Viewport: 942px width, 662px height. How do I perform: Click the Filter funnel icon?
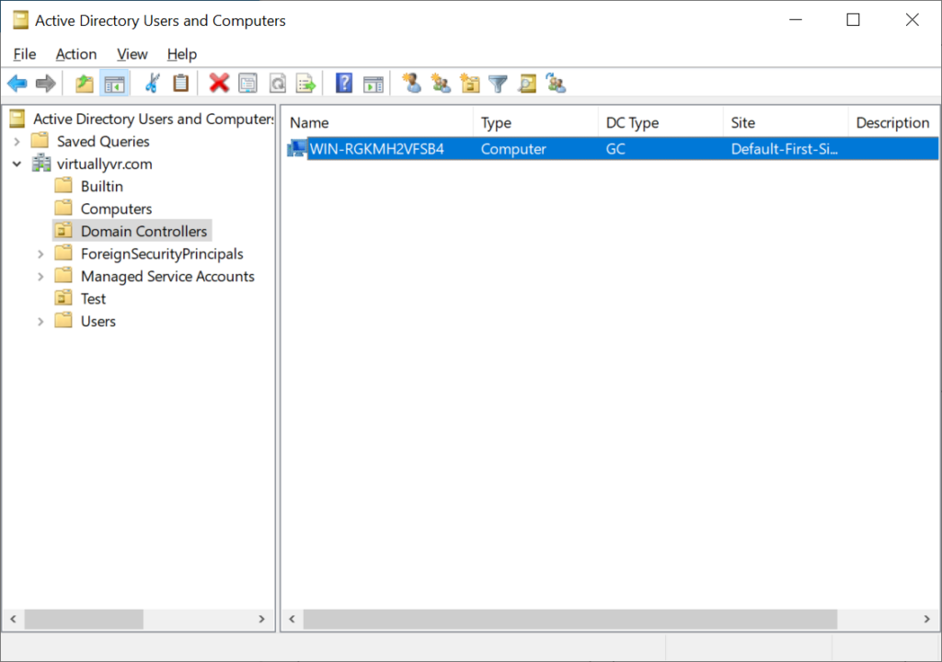[498, 84]
